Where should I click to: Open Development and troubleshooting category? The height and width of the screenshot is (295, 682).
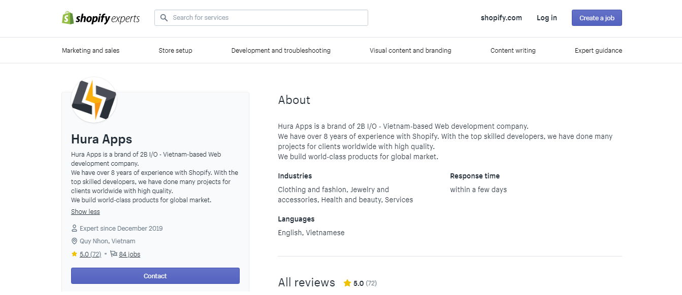coord(281,51)
